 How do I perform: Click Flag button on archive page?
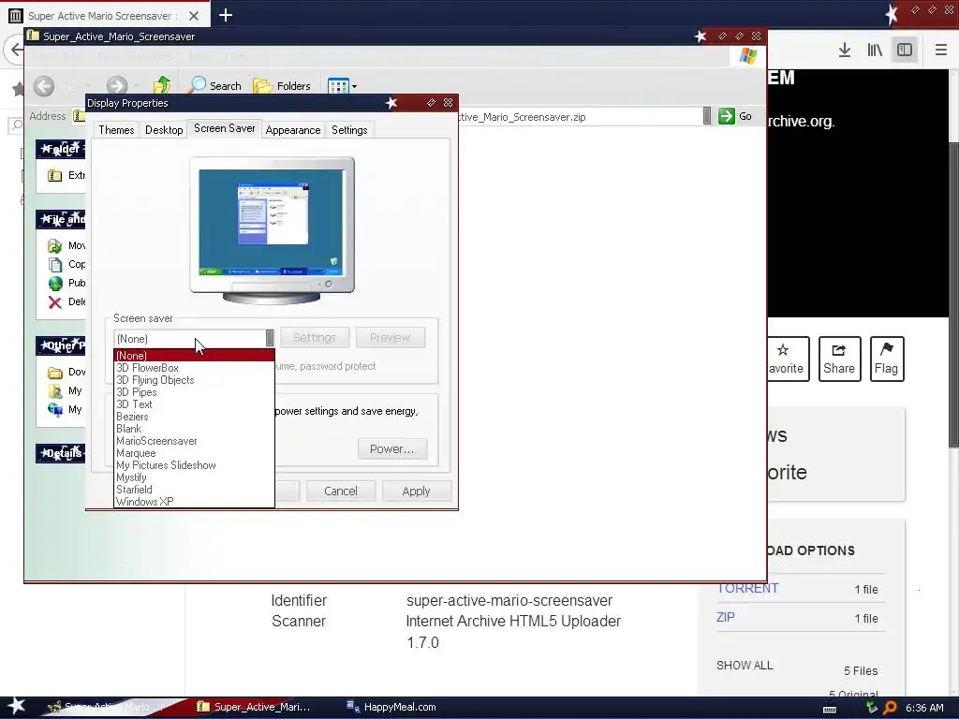(886, 359)
